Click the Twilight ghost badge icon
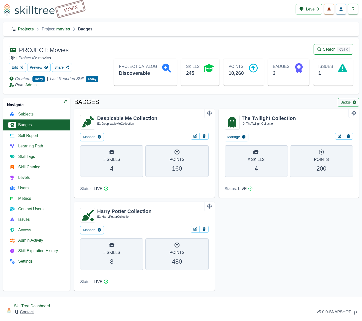The height and width of the screenshot is (321, 362). point(232,122)
